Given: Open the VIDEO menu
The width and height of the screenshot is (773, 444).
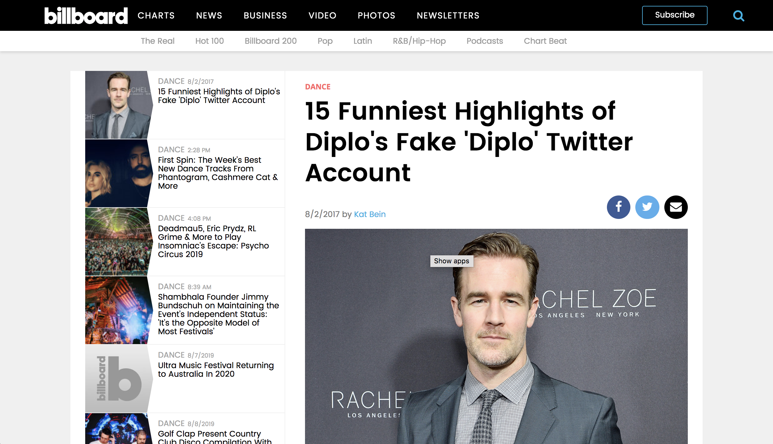Looking at the screenshot, I should click(x=322, y=15).
